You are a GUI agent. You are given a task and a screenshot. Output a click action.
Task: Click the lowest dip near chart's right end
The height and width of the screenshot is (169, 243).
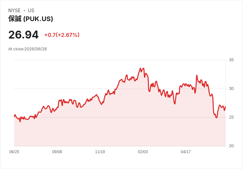point(217,118)
